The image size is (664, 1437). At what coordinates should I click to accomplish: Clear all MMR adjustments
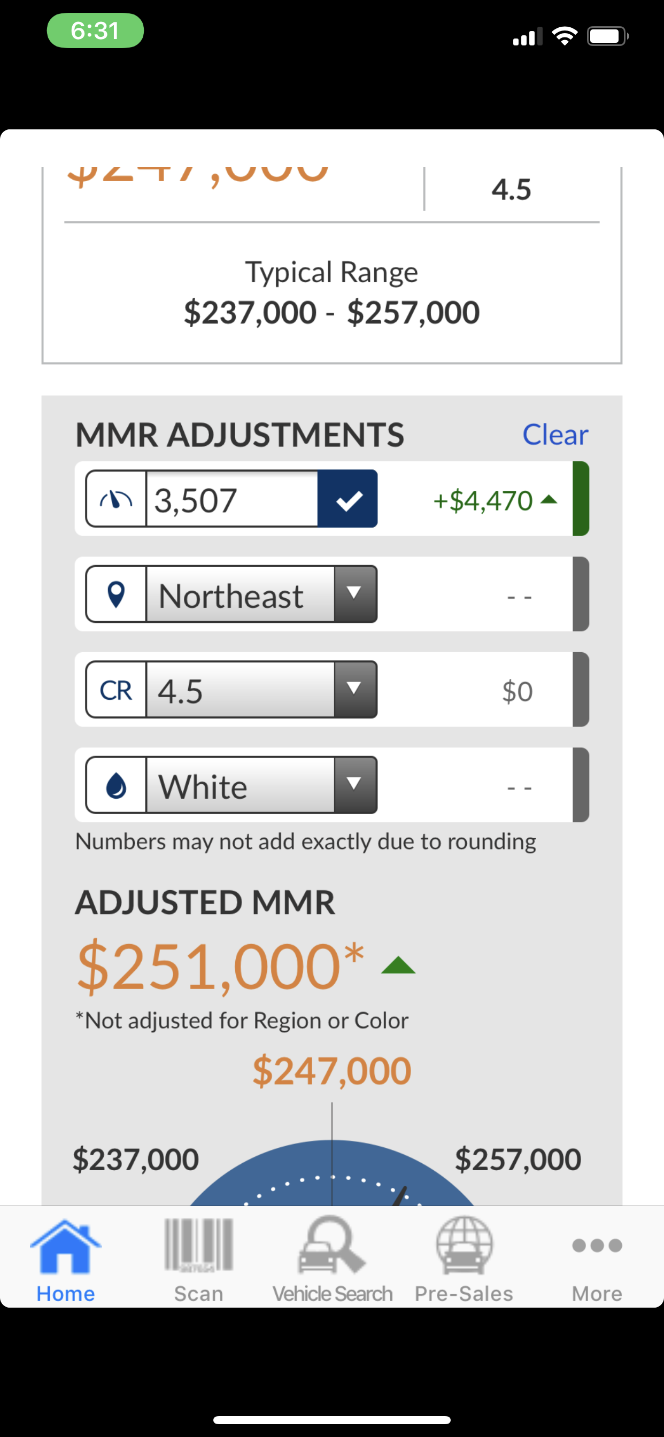[555, 435]
